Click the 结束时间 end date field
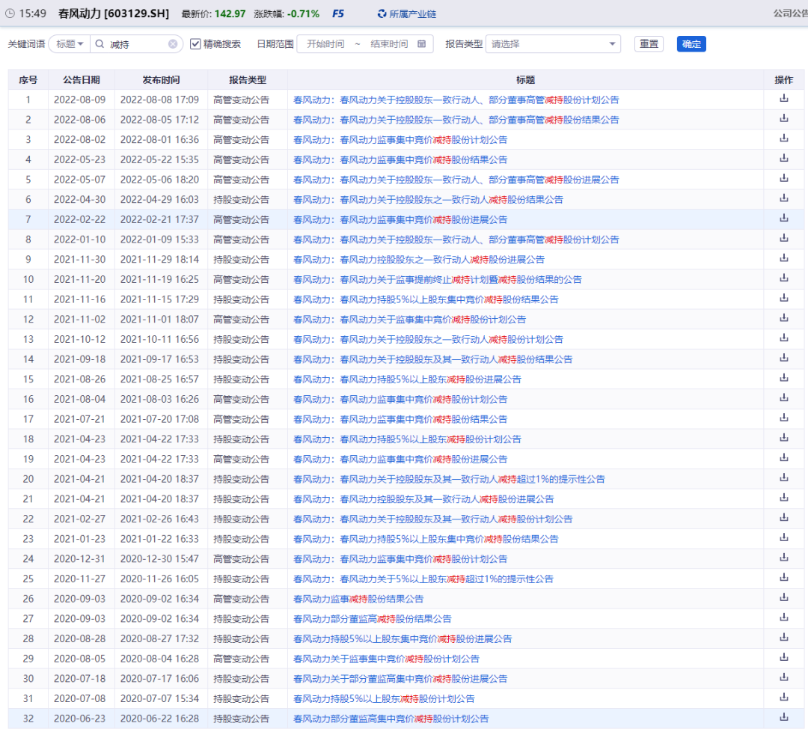808x732 pixels. tap(389, 44)
